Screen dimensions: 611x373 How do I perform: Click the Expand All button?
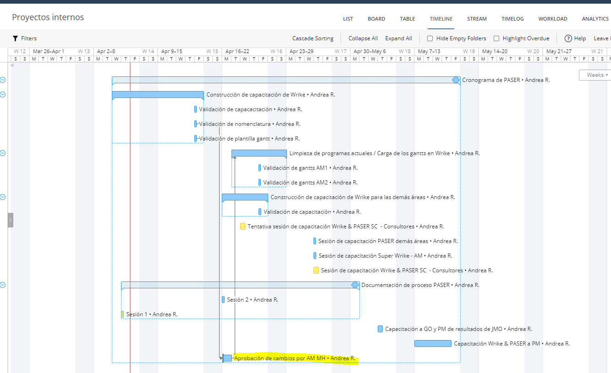click(398, 38)
